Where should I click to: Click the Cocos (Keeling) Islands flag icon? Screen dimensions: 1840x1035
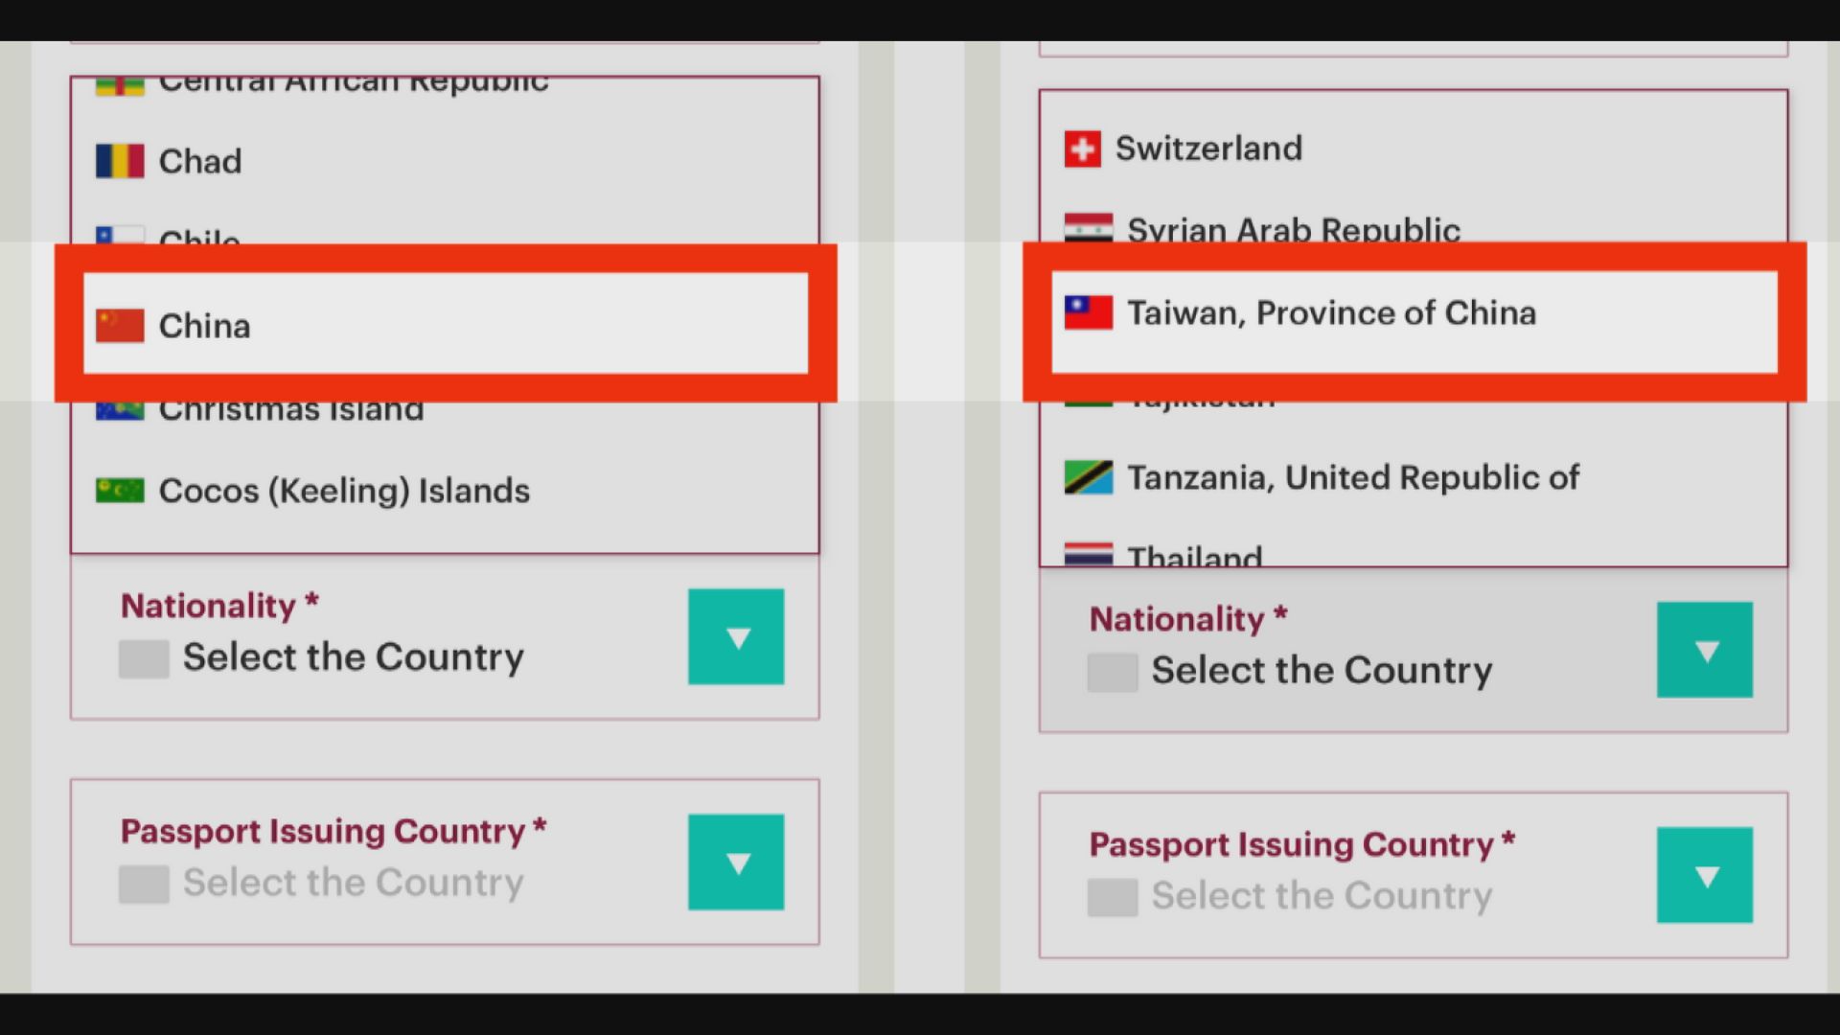pyautogui.click(x=120, y=491)
